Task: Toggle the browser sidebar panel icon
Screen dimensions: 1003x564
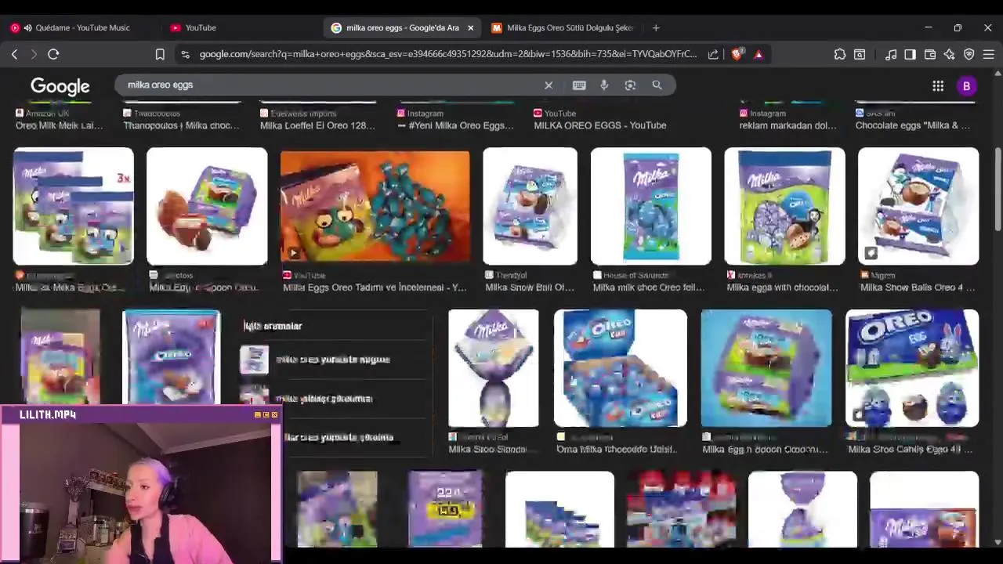Action: tap(910, 54)
